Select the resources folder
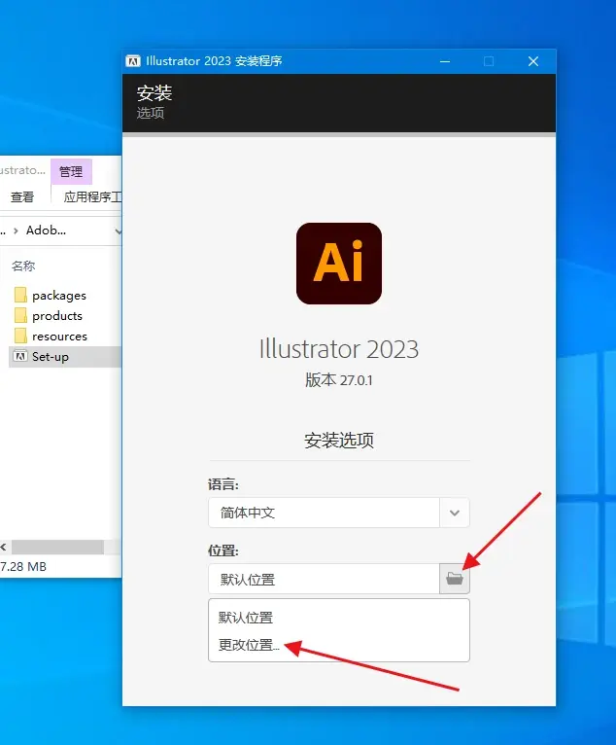This screenshot has width=616, height=745. (60, 337)
